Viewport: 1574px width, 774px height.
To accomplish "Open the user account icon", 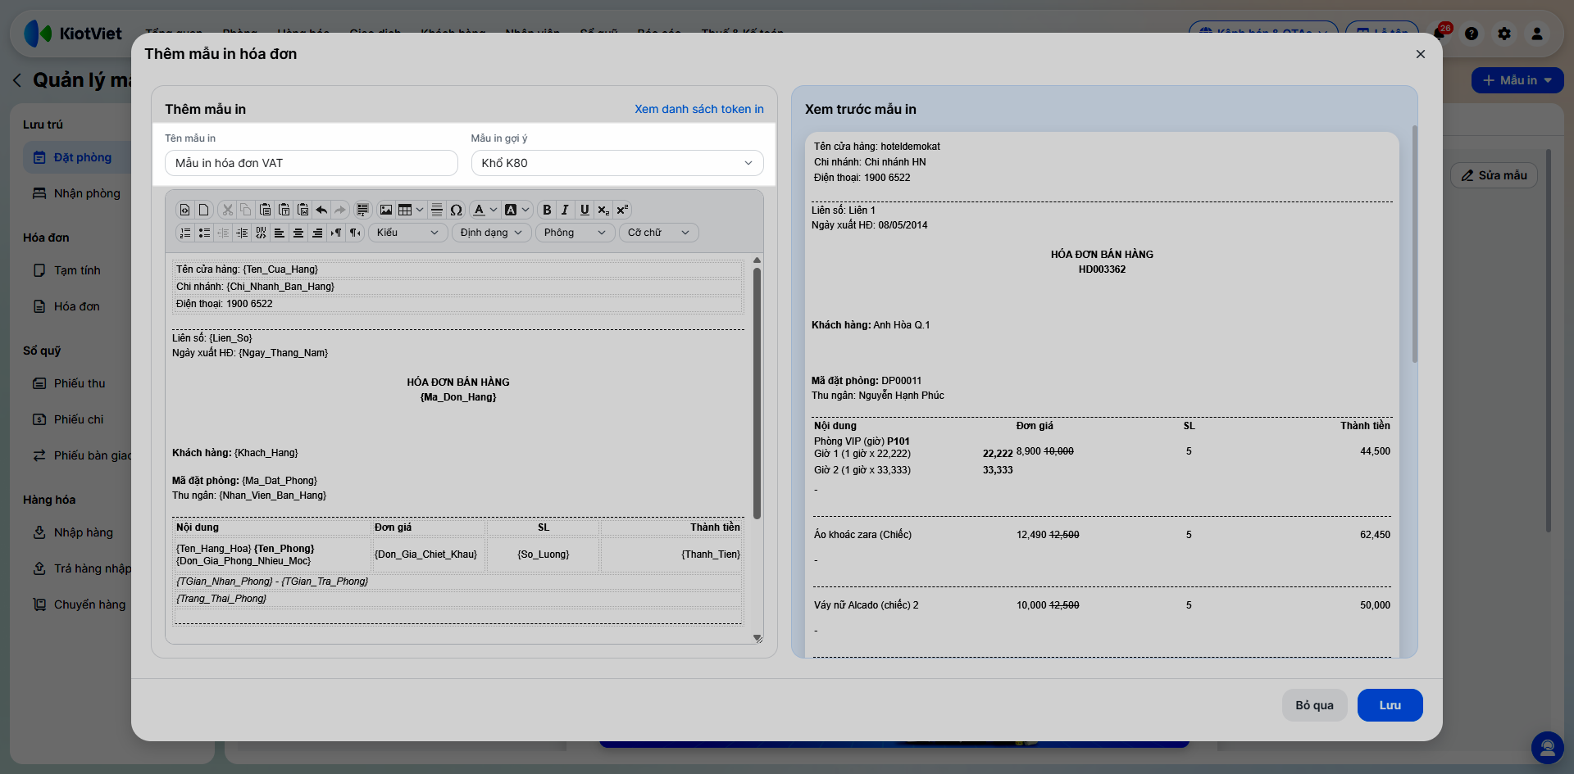I will (x=1537, y=34).
